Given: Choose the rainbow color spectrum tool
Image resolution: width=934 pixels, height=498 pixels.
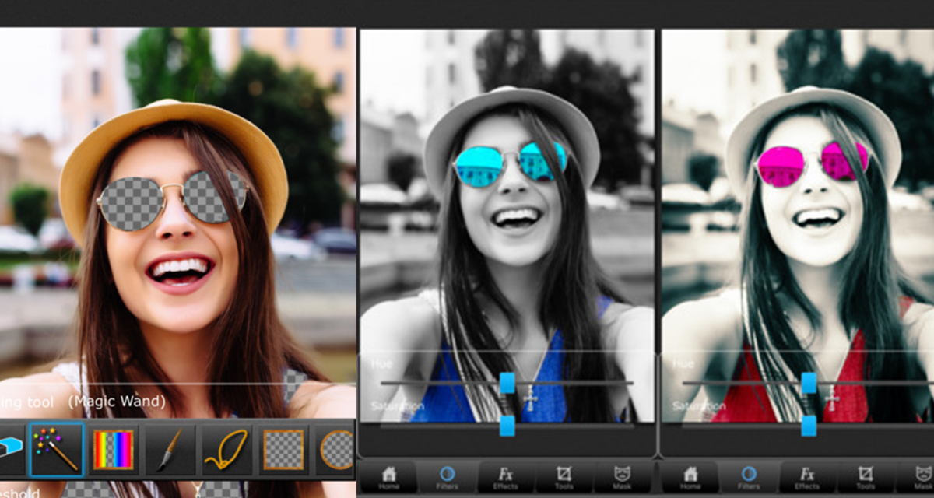Looking at the screenshot, I should [113, 450].
